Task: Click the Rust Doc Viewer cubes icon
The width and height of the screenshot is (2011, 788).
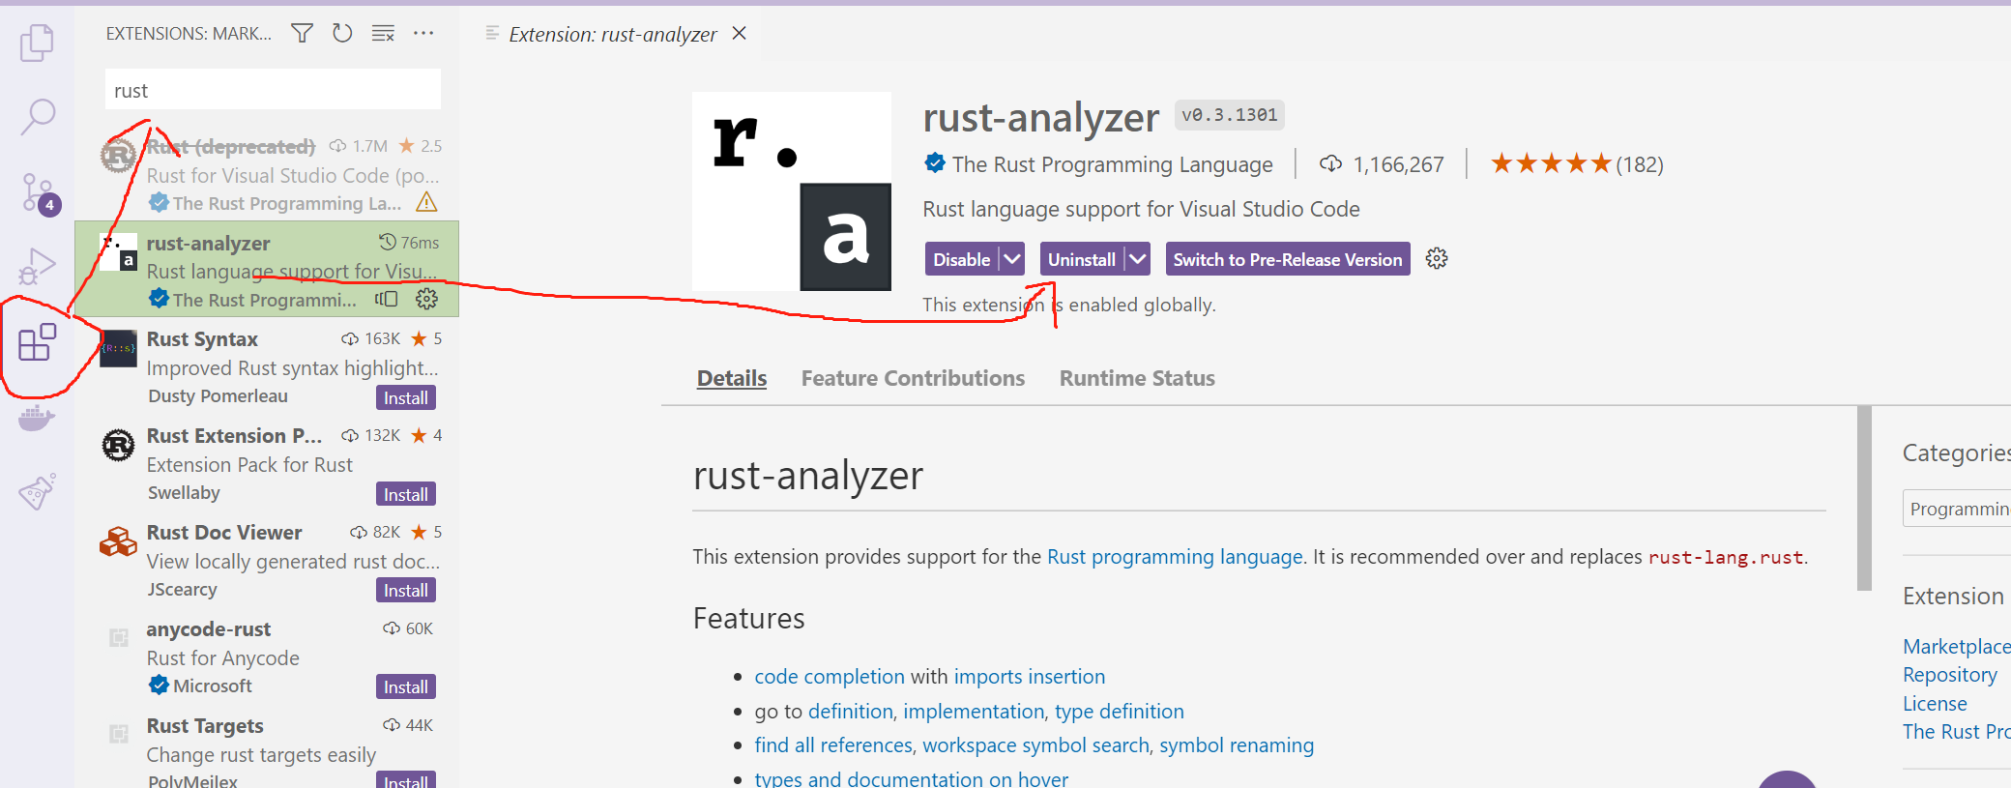Action: (x=119, y=541)
